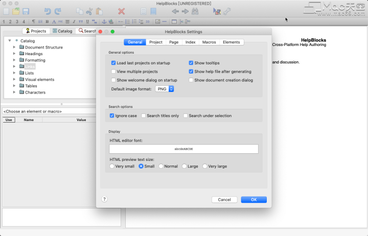Click the Back arrow toolbar icon
Viewport: 368px width, 236px height.
[175, 11]
